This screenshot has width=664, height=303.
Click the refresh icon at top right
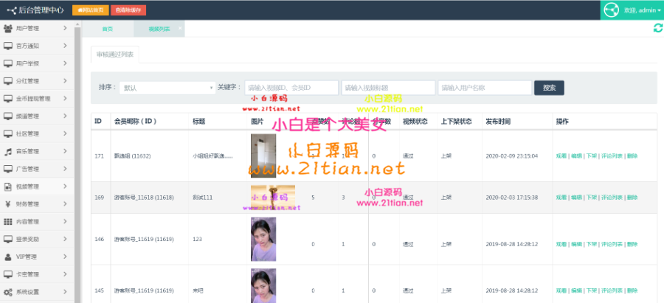pos(657,28)
